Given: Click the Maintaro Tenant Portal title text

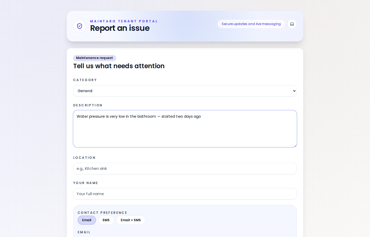Looking at the screenshot, I should (124, 21).
